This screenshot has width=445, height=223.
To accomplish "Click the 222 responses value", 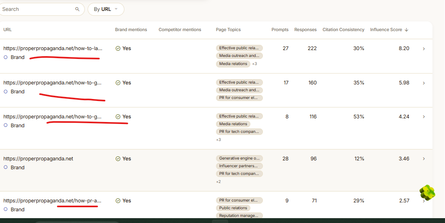I will coord(312,48).
